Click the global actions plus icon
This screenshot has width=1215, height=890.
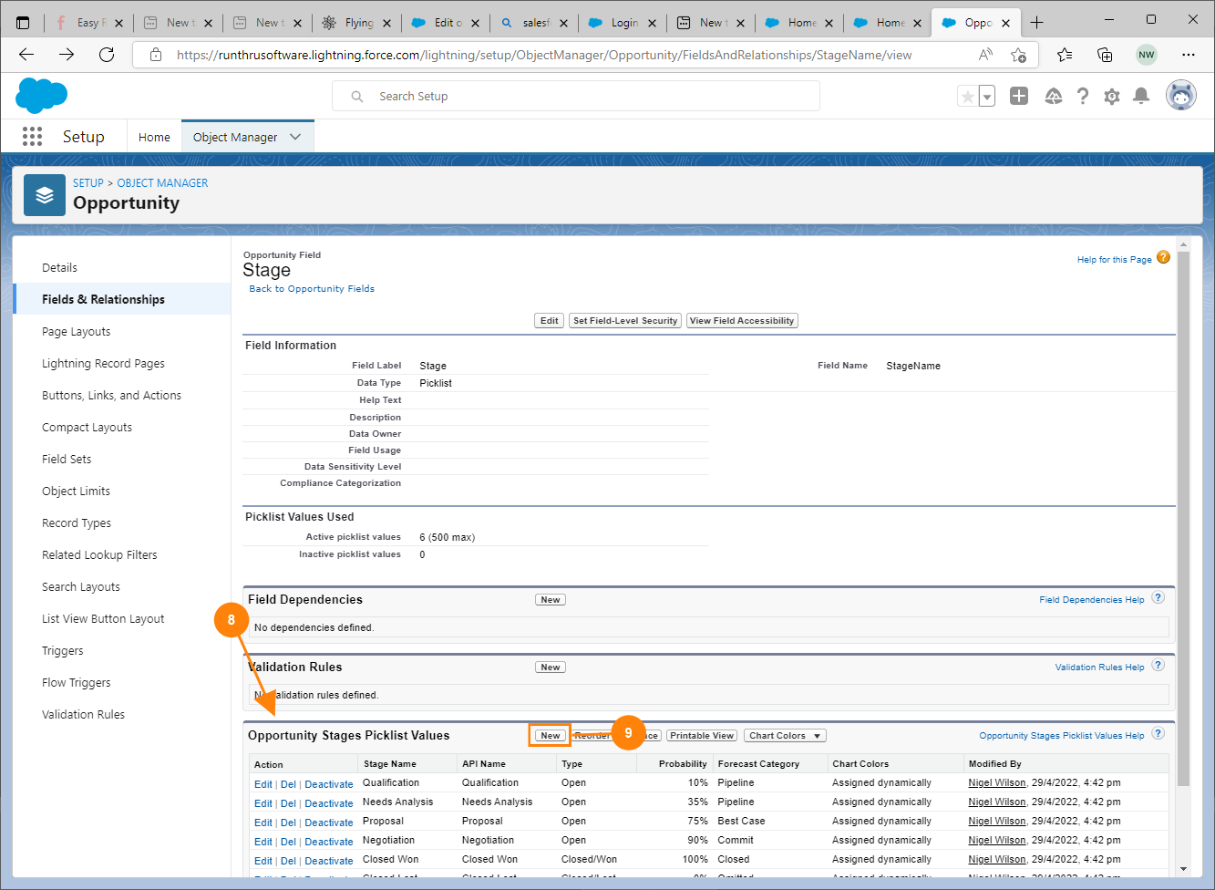1019,96
